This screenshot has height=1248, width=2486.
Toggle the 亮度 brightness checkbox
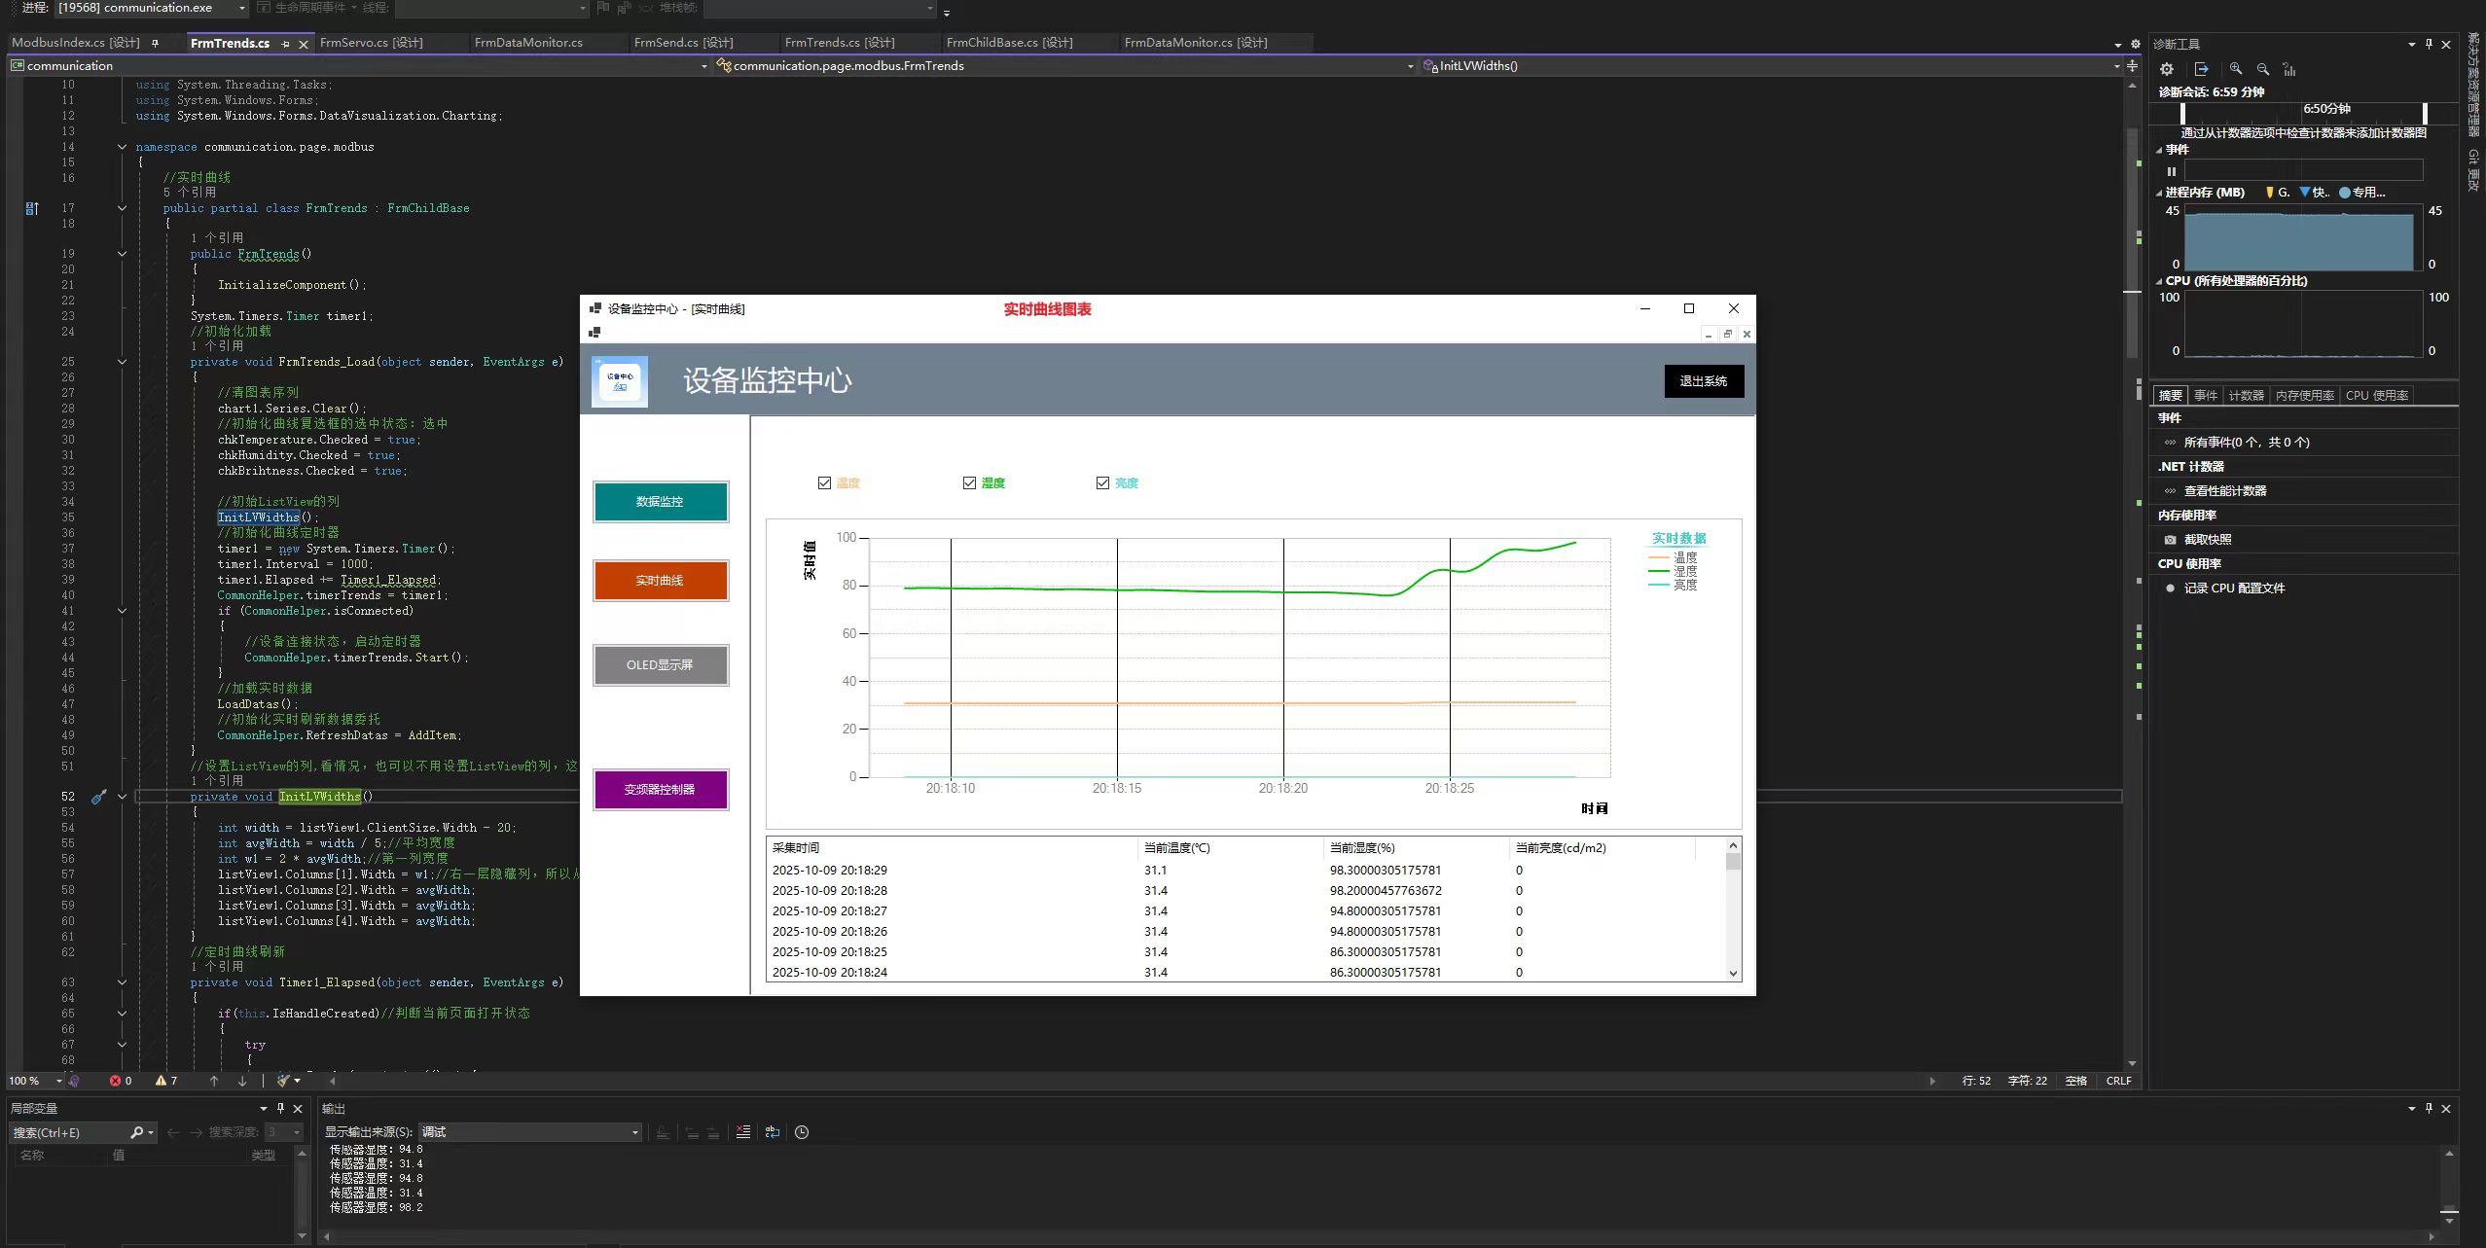[1102, 483]
